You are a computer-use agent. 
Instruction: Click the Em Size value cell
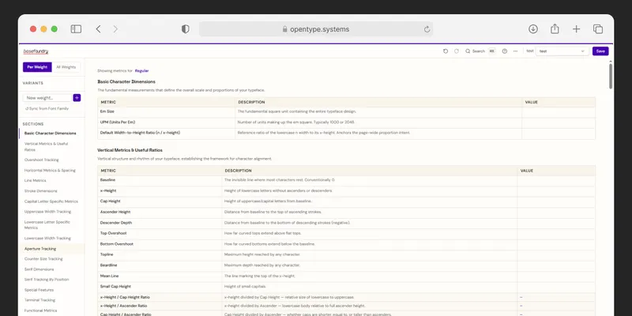559,112
